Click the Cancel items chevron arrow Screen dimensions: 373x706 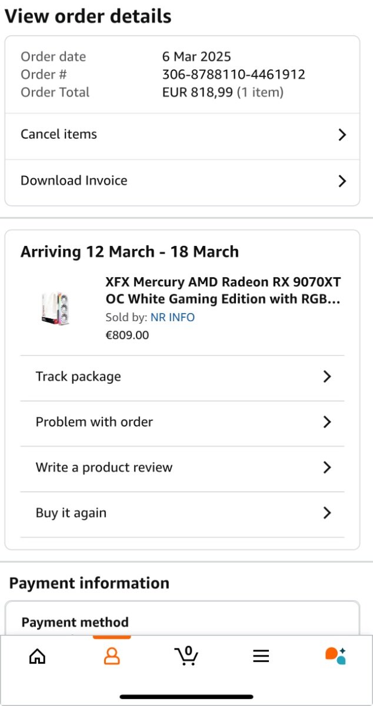pos(342,135)
